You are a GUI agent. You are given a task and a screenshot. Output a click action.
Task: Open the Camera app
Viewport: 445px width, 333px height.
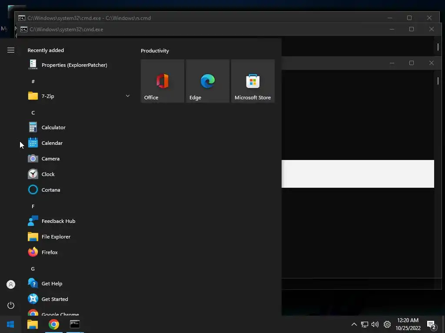tap(79, 159)
